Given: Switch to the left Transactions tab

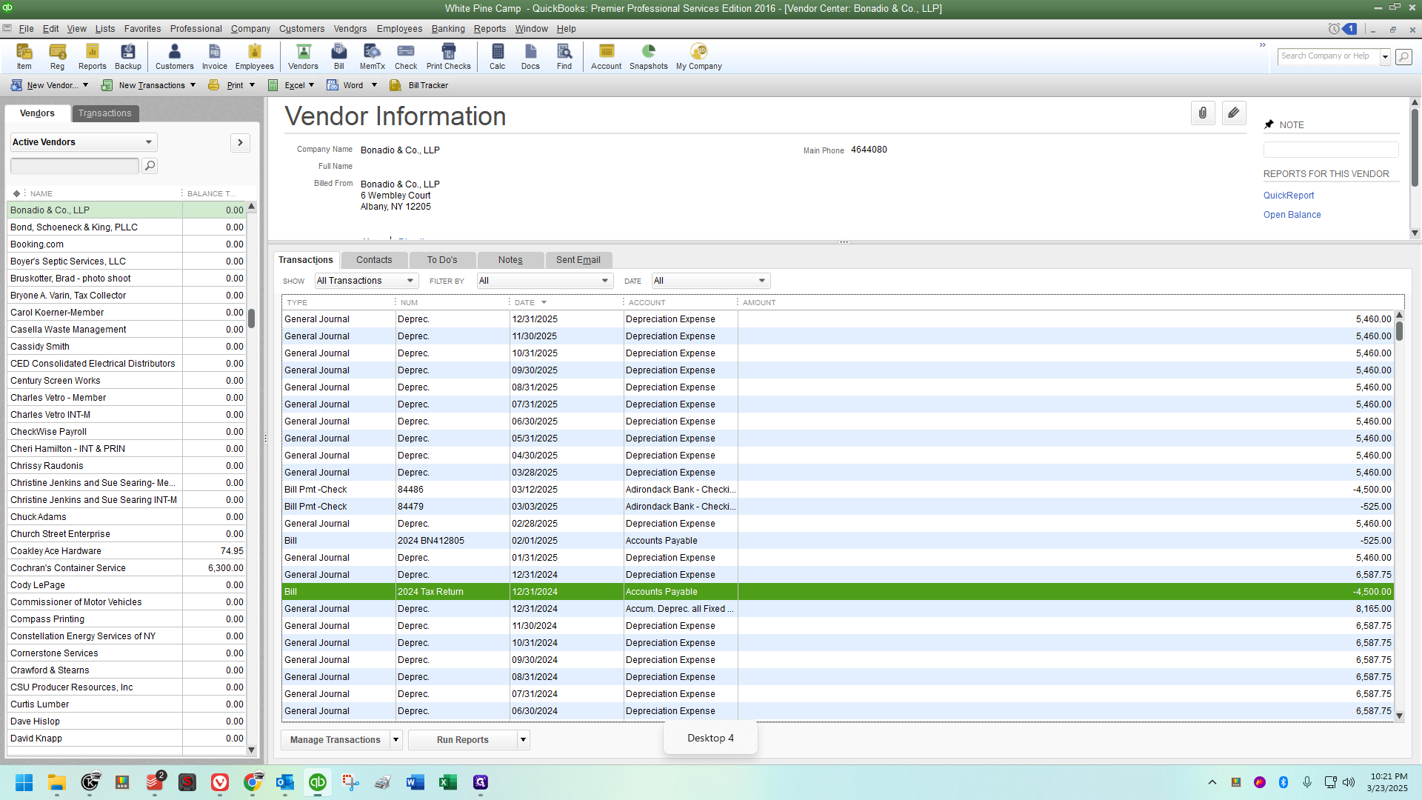Looking at the screenshot, I should (105, 113).
